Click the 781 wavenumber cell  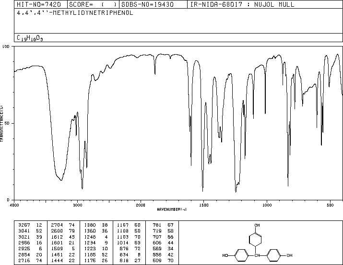157,225
